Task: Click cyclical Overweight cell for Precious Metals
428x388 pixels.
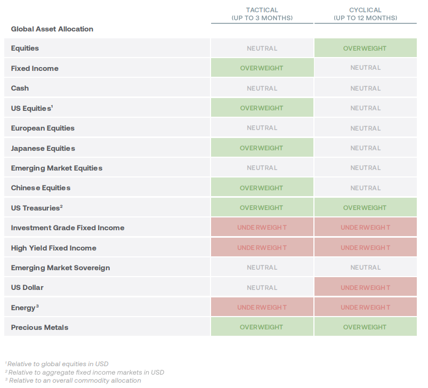Action: [365, 327]
